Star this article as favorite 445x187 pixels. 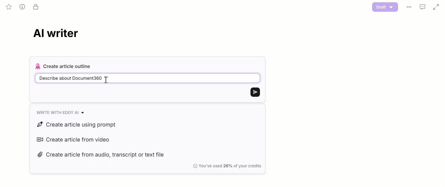[x=9, y=7]
